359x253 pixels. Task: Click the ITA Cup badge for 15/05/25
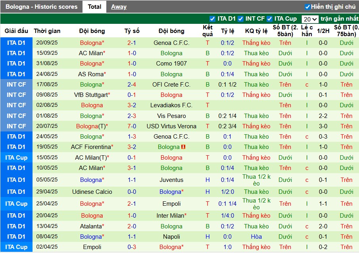click(x=16, y=158)
